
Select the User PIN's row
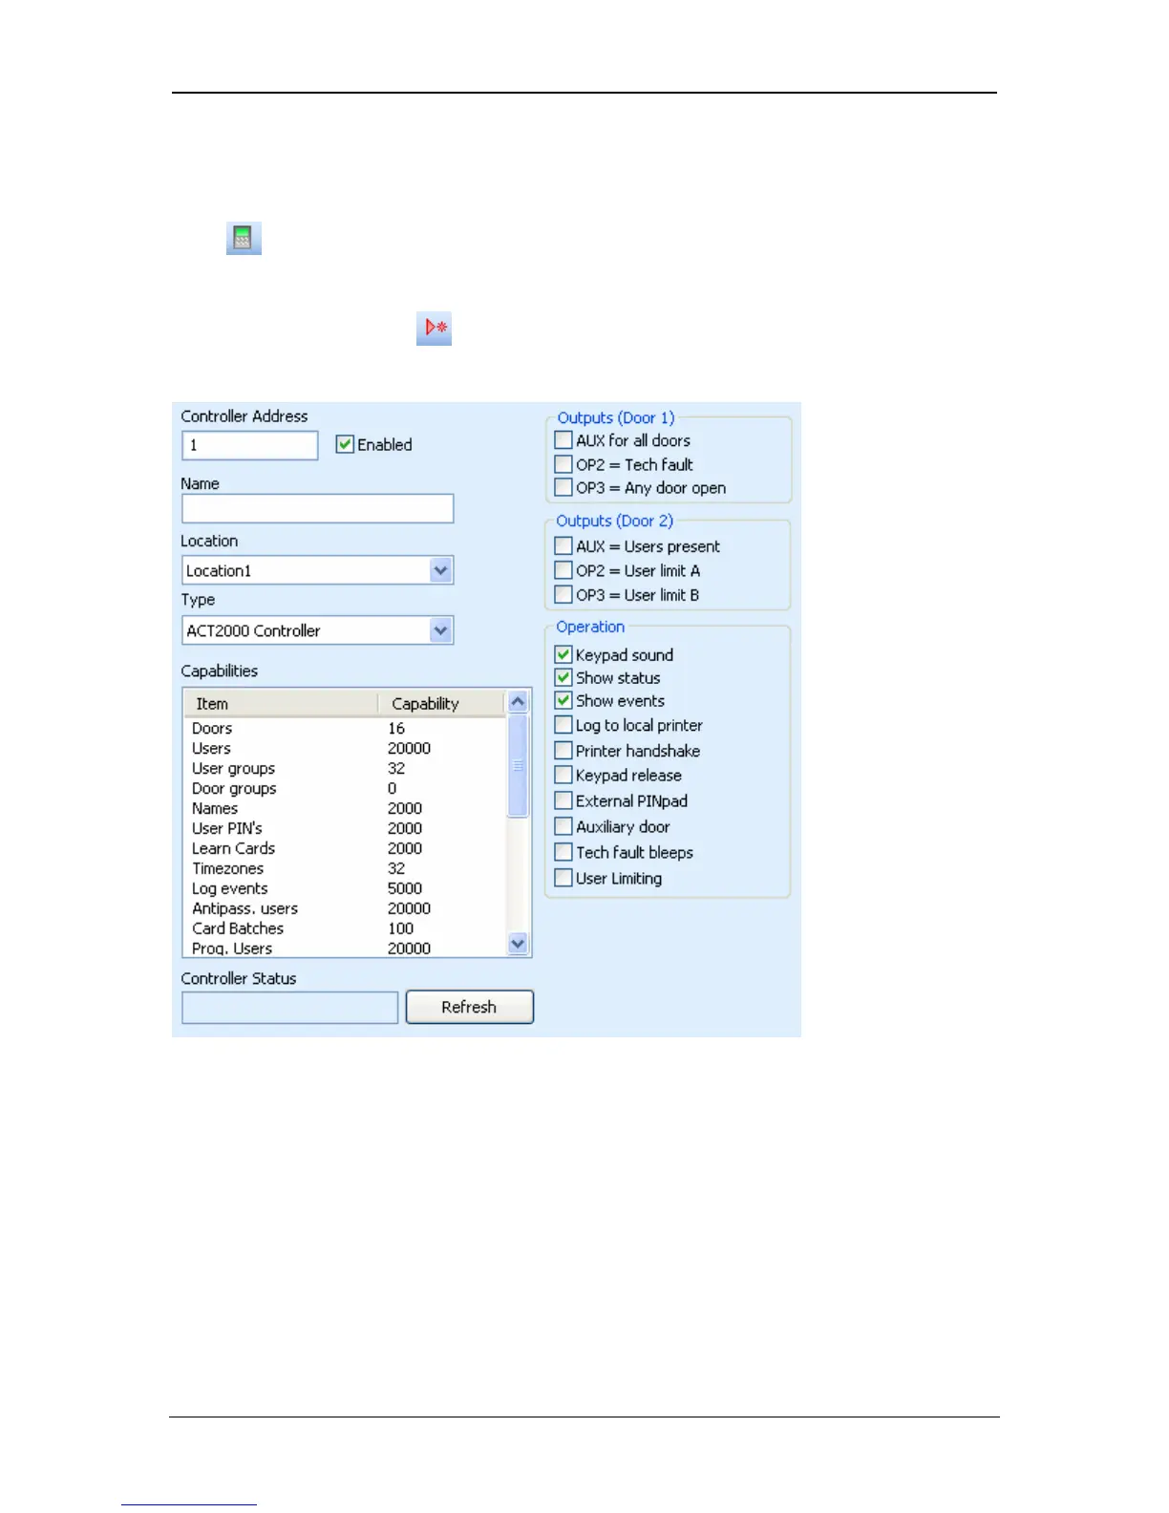344,828
